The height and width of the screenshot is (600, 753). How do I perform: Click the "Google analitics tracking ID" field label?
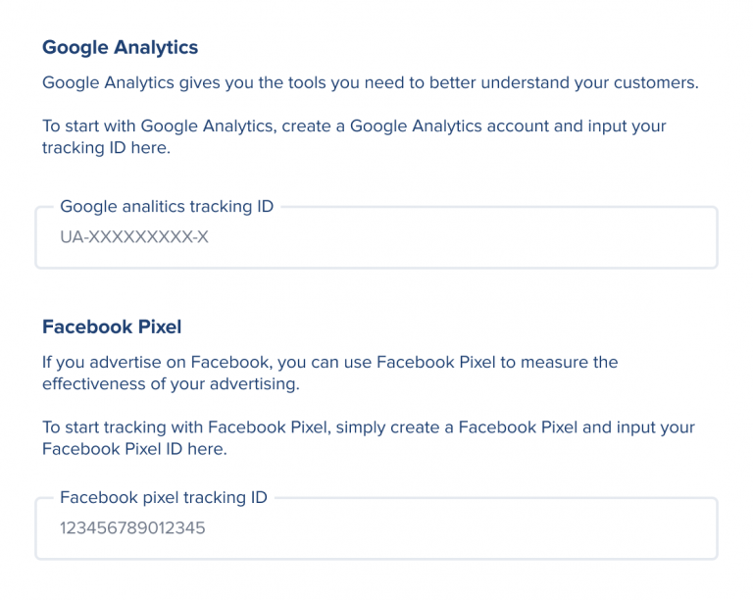(167, 207)
